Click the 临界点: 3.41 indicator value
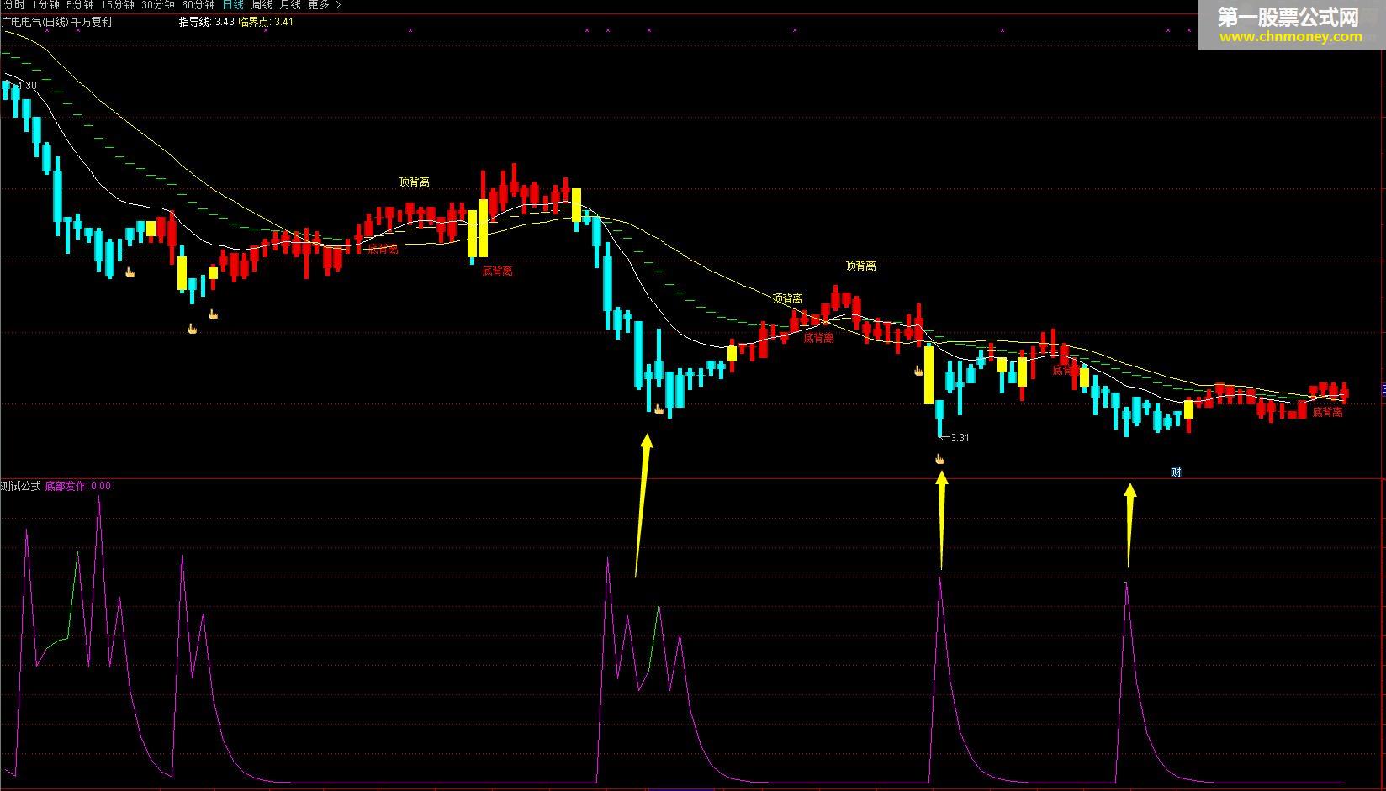 266,22
